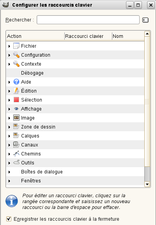
Task: Expand the Édition tree node
Action: (x=9, y=91)
